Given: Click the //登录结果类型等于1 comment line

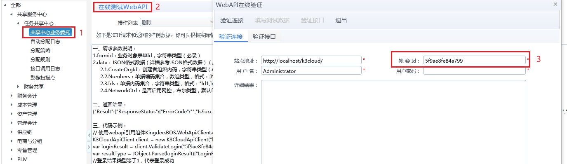Looking at the screenshot, I should 134,161.
